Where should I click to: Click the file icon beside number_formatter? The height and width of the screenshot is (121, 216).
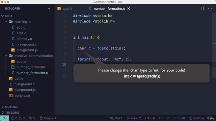tap(13, 67)
